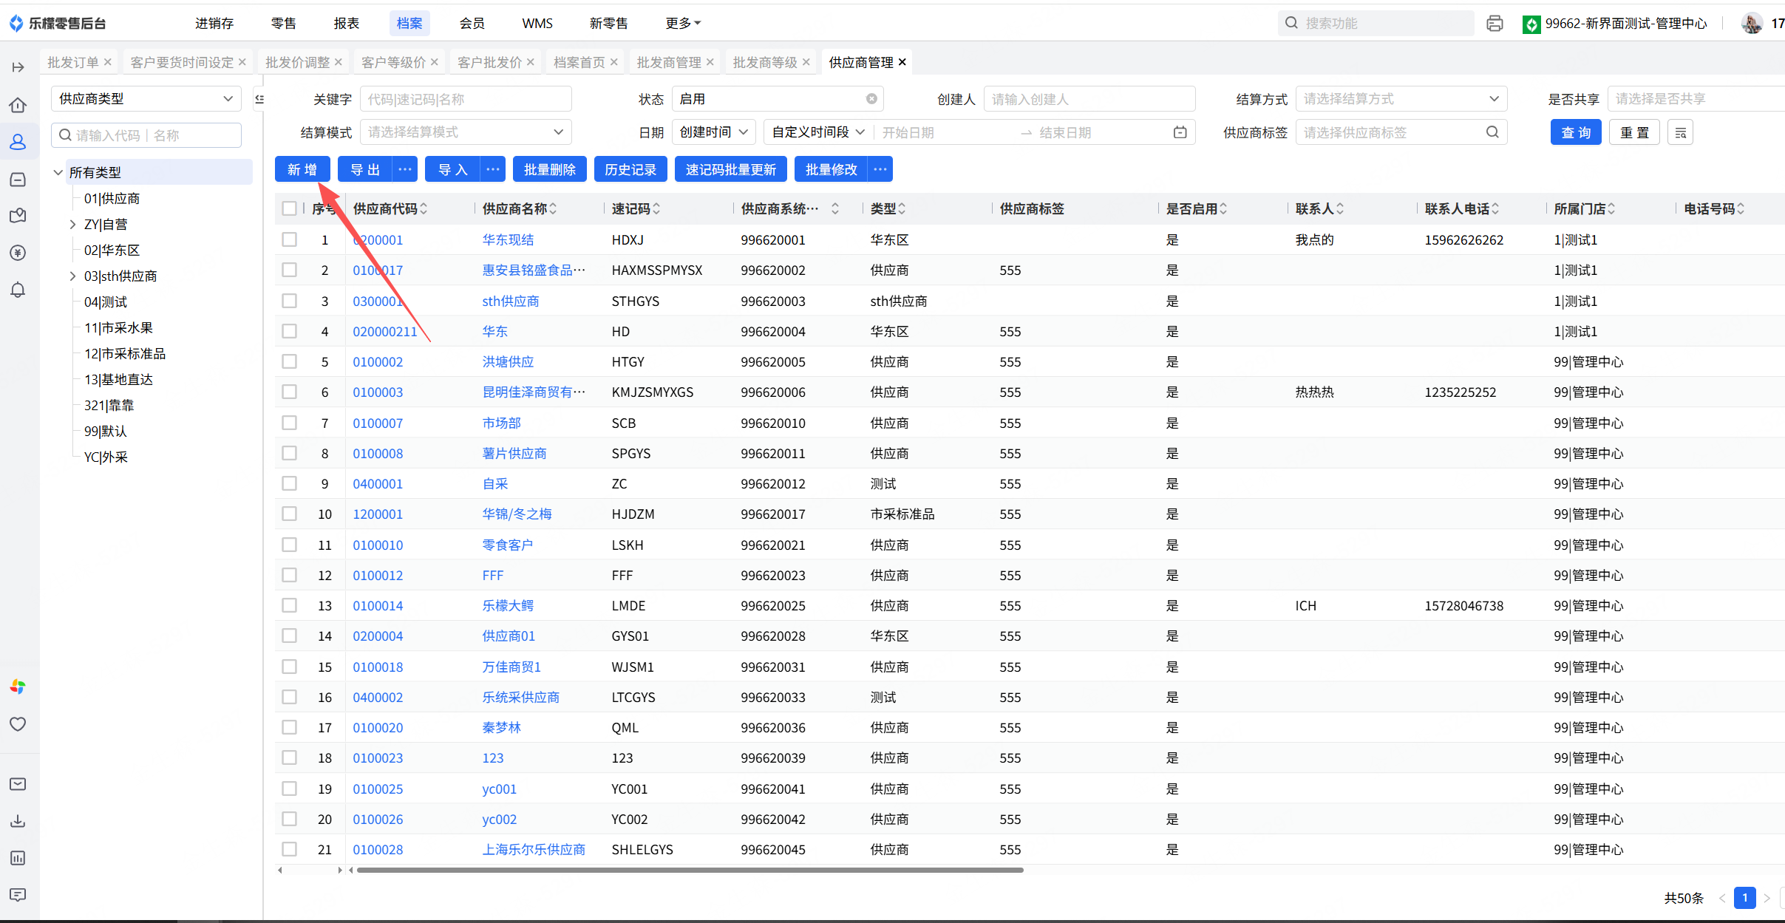Open the calendar date picker icon
Screen dimensions: 1785x923
1180,132
